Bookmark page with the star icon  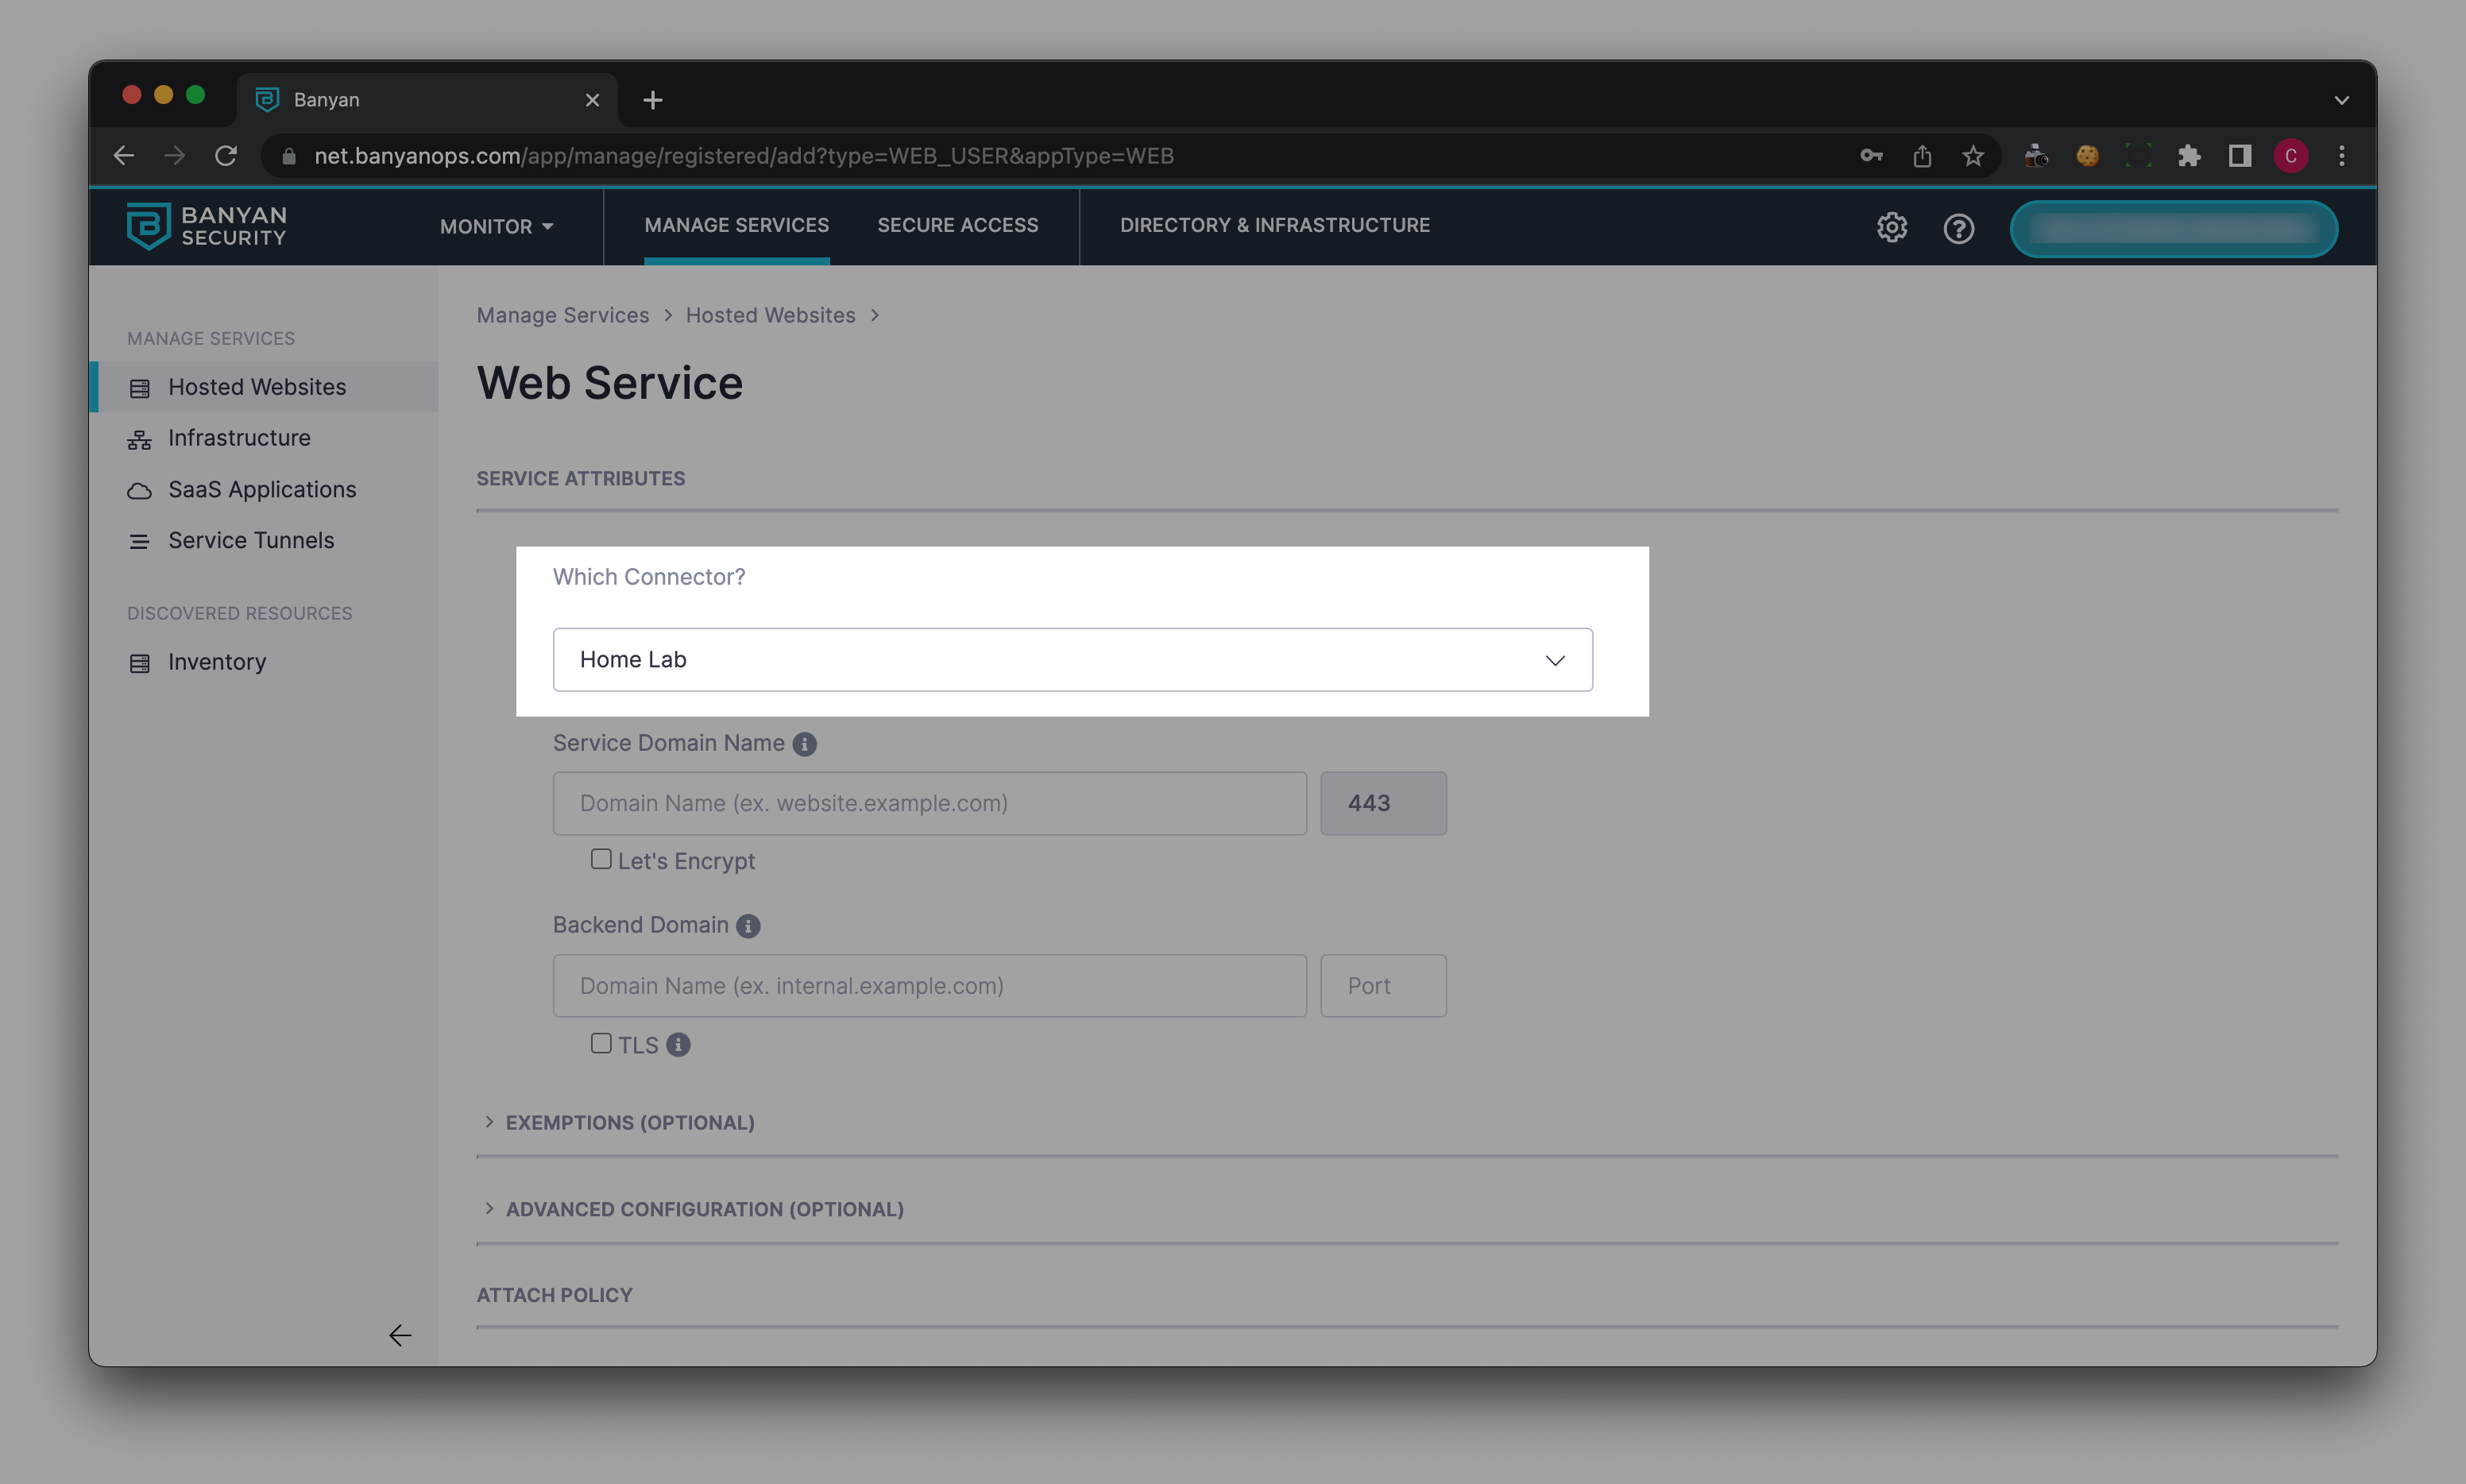coord(1972,156)
